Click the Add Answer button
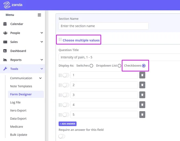The width and height of the screenshot is (180, 141). tap(67, 124)
